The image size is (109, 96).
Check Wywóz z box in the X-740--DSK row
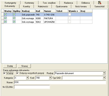pos(70,14)
